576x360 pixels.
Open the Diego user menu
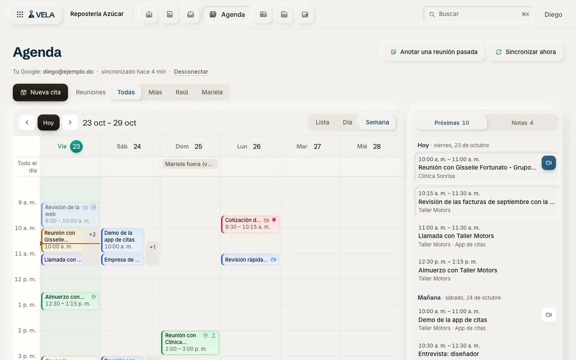(553, 14)
